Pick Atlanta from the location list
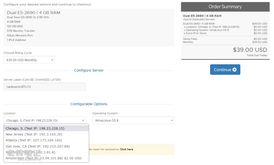Viewport: 274px width, 165px height. tap(34, 140)
